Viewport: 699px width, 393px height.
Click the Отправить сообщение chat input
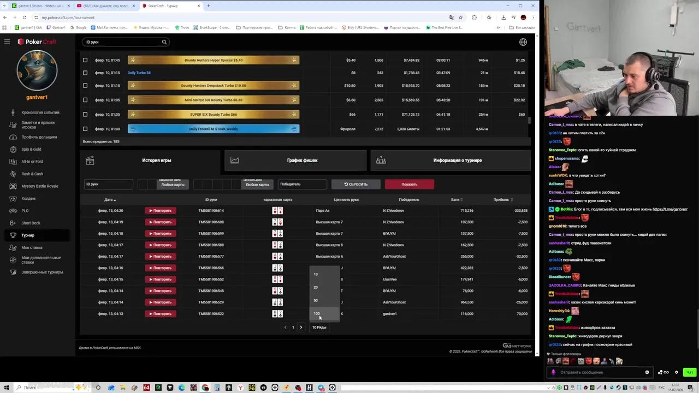(x=601, y=372)
